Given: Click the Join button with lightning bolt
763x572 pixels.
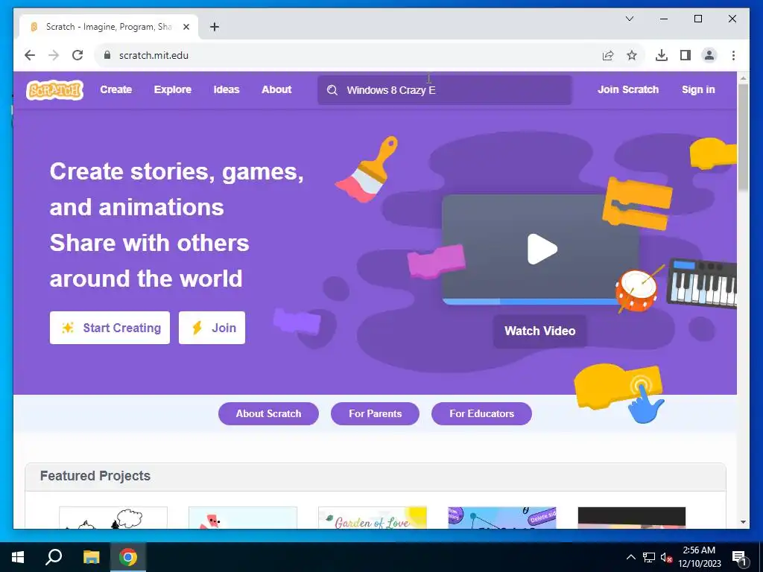Looking at the screenshot, I should tap(212, 328).
